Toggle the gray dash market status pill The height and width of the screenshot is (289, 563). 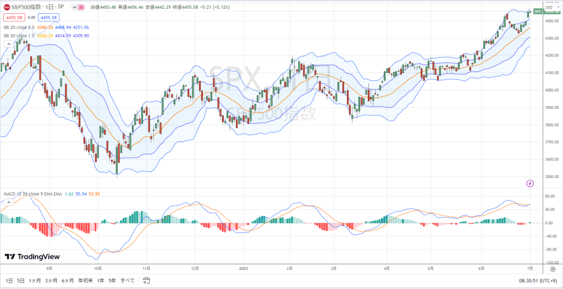(x=74, y=7)
